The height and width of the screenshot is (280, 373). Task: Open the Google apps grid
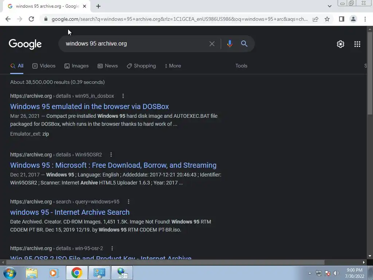point(357,44)
